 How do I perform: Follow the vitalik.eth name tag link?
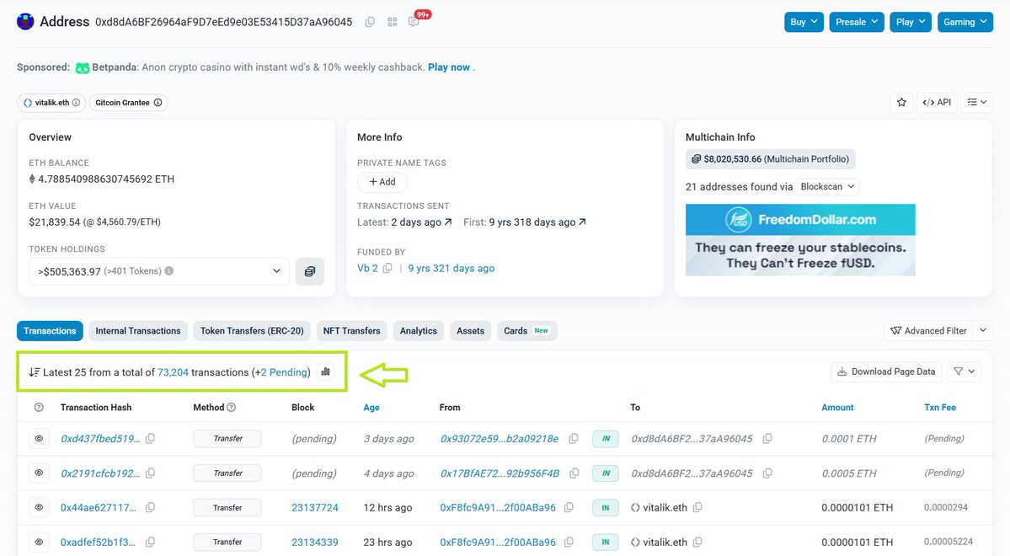coord(51,102)
